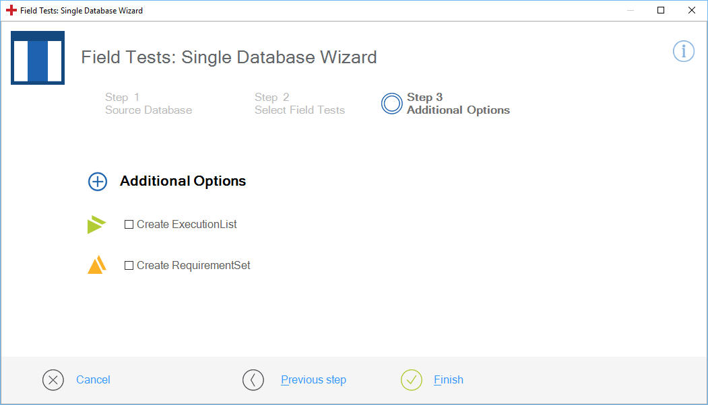Go back via Previous step link
Screen dimensions: 708x405
coord(313,380)
